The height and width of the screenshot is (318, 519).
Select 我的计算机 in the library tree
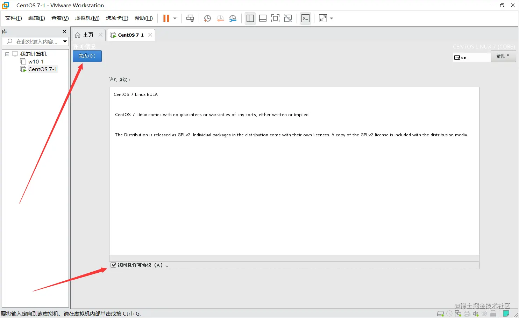click(33, 54)
